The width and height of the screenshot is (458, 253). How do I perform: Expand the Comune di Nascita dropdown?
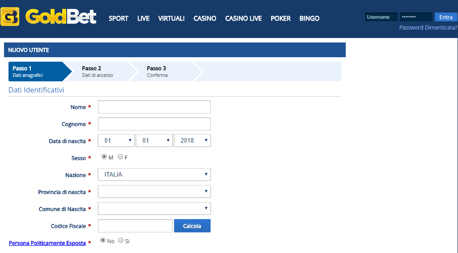coord(154,208)
